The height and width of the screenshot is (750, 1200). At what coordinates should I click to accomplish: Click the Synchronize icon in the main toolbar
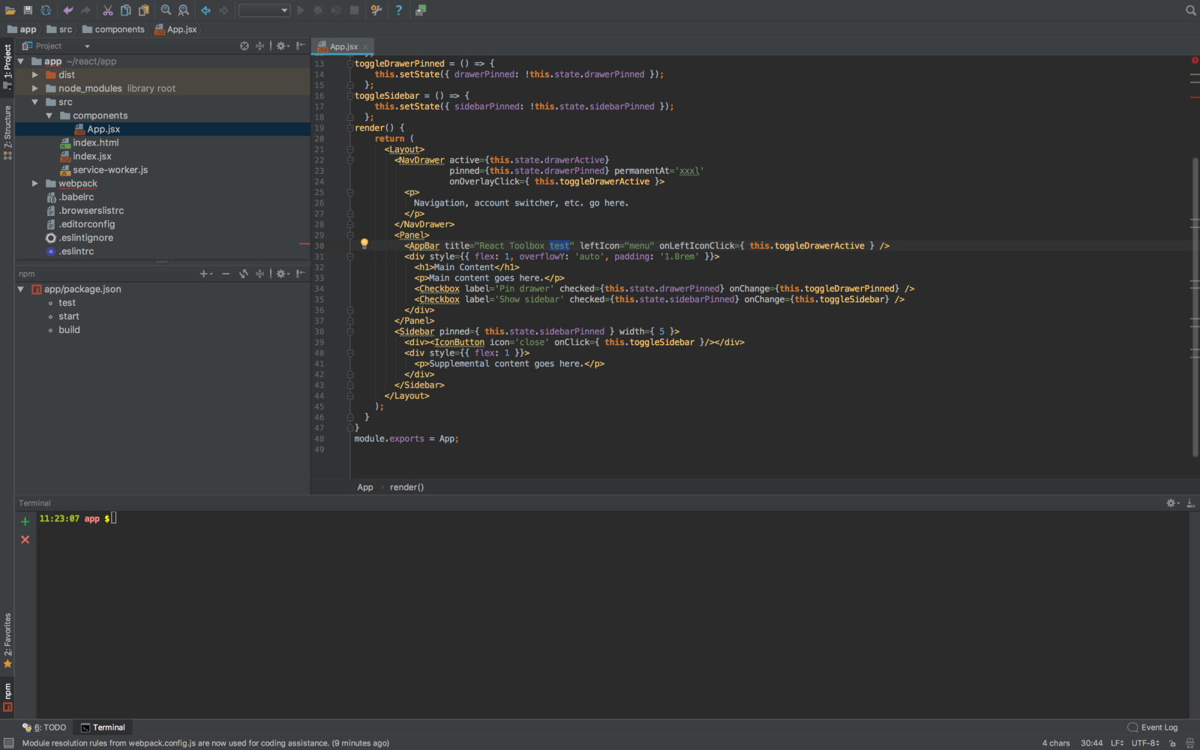tap(46, 10)
